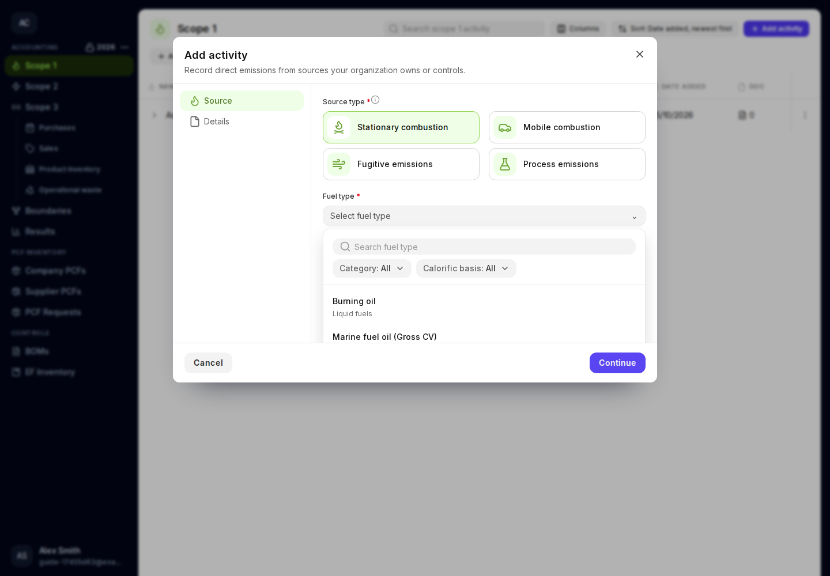Open the 2026 year selector in sidebar

tap(100, 47)
